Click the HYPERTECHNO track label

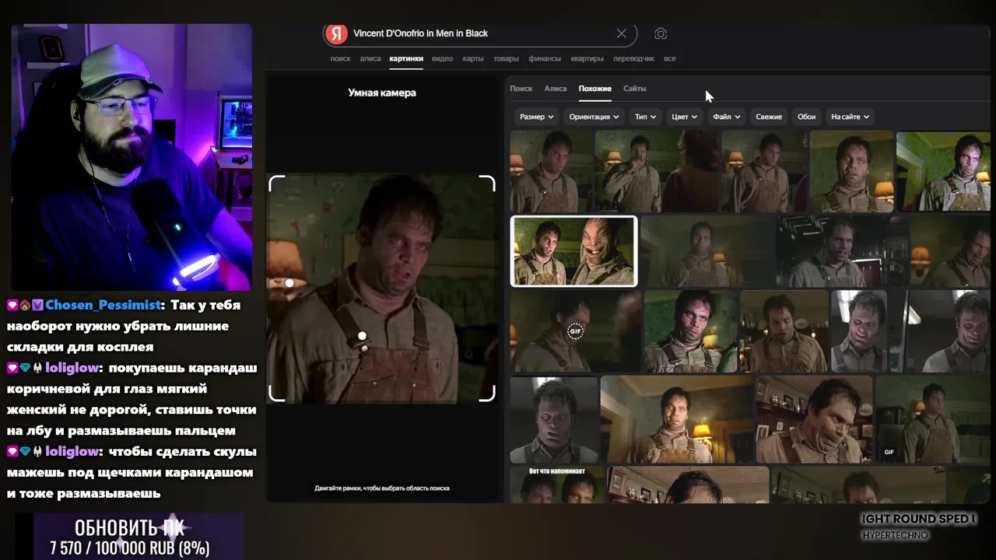pos(895,535)
